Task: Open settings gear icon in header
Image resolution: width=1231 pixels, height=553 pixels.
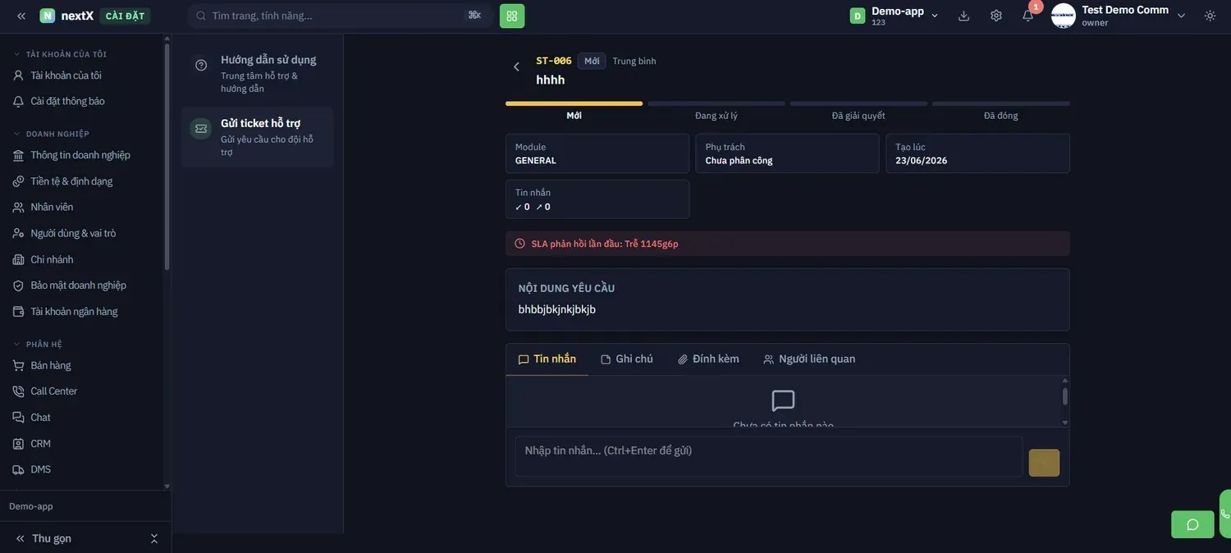Action: pyautogui.click(x=996, y=16)
